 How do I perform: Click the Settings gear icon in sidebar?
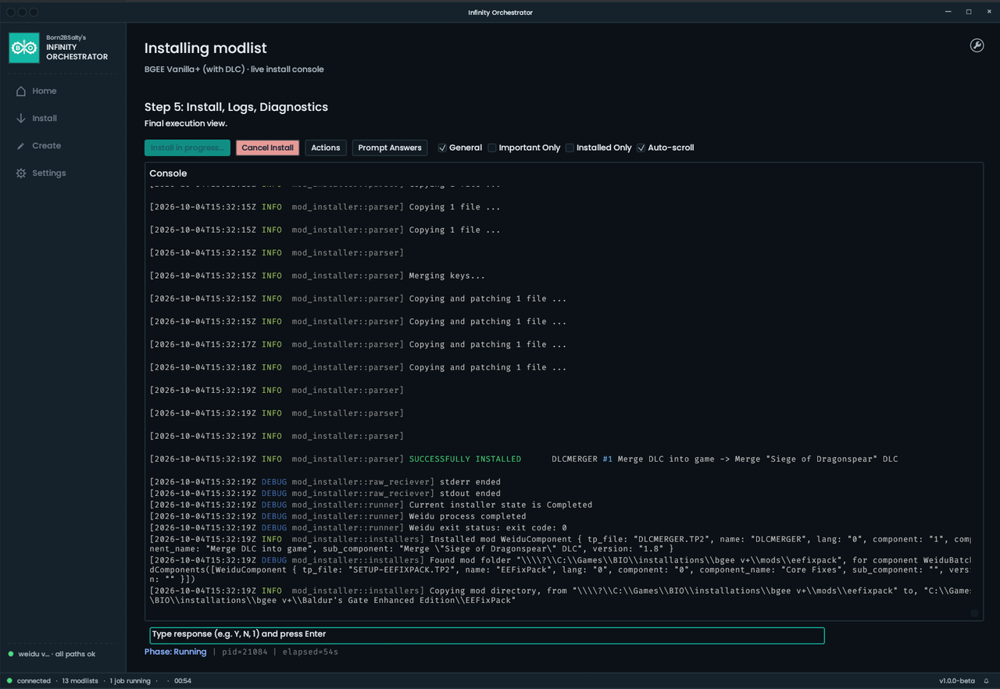21,173
